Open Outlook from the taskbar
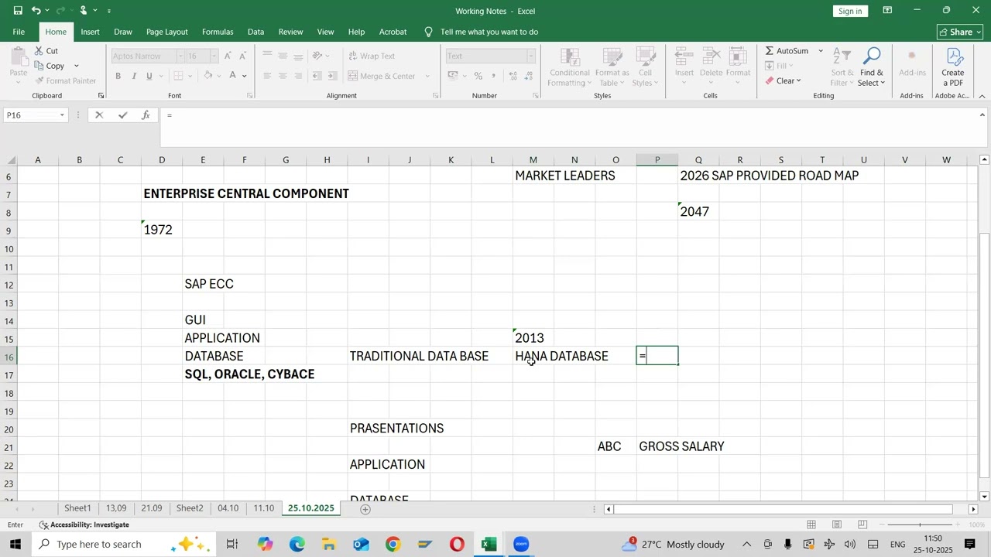This screenshot has width=991, height=557. click(361, 545)
